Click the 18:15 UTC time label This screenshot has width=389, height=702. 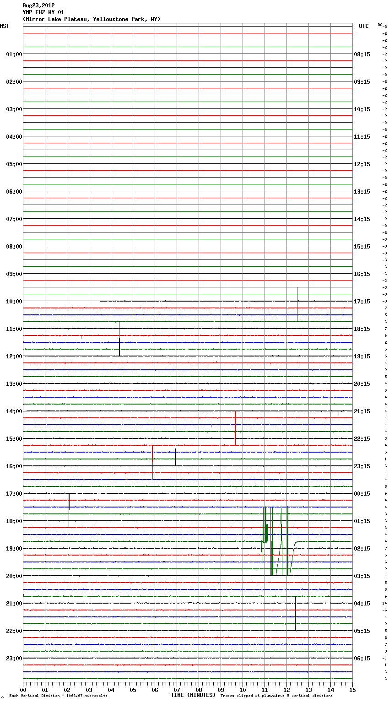tap(362, 329)
